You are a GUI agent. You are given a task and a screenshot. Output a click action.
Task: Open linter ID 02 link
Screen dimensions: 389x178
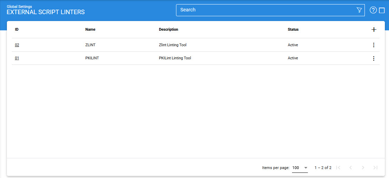pos(17,45)
